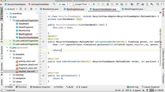Open the Layout Inspector
The height and width of the screenshot is (92, 165).
click(151, 87)
